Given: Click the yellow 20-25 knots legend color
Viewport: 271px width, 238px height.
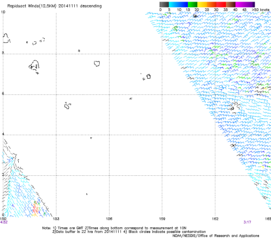Looking at the screenshot, I should coord(202,4).
